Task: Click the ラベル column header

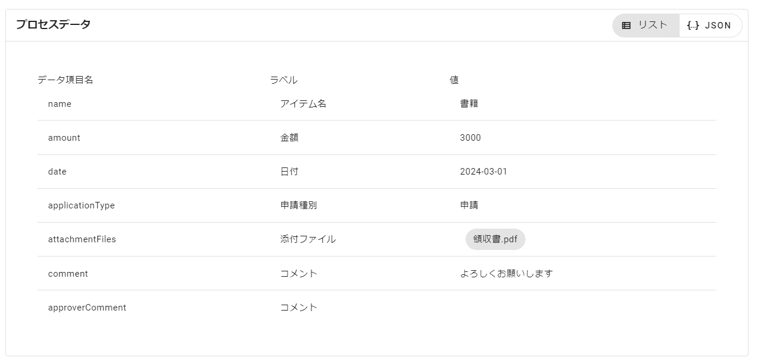Action: point(284,80)
